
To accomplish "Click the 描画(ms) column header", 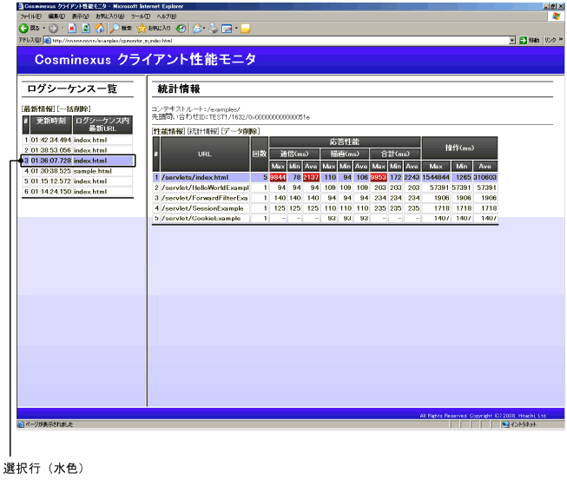I will pos(345,154).
